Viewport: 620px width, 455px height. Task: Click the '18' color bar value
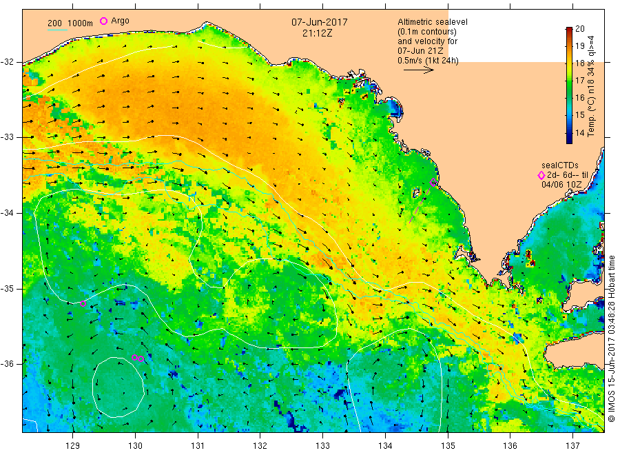pos(579,63)
